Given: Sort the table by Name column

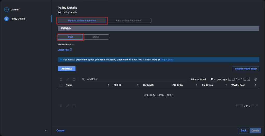Looking at the screenshot, I should click(x=108, y=85).
